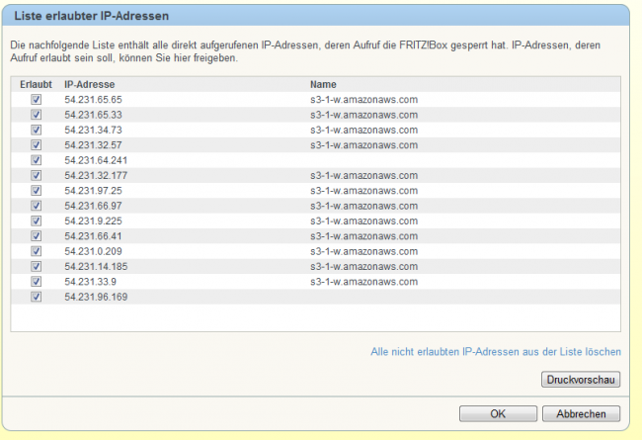This screenshot has height=440, width=642.
Task: Uncheck the Erlaubt box for 54.231.66.41
Action: [36, 236]
